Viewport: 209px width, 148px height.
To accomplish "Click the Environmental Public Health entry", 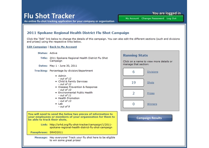I will coord(75,93).
